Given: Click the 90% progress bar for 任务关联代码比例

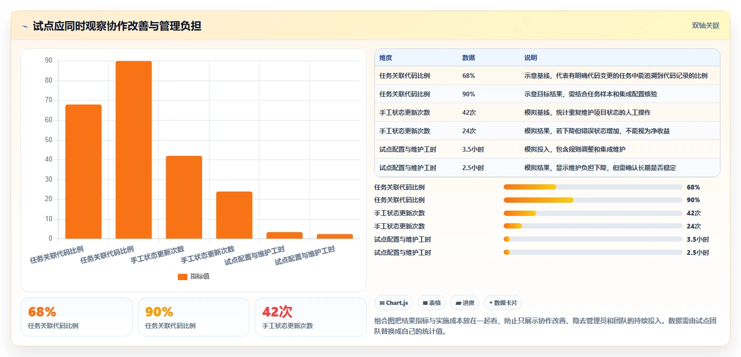Looking at the screenshot, I should [593, 200].
